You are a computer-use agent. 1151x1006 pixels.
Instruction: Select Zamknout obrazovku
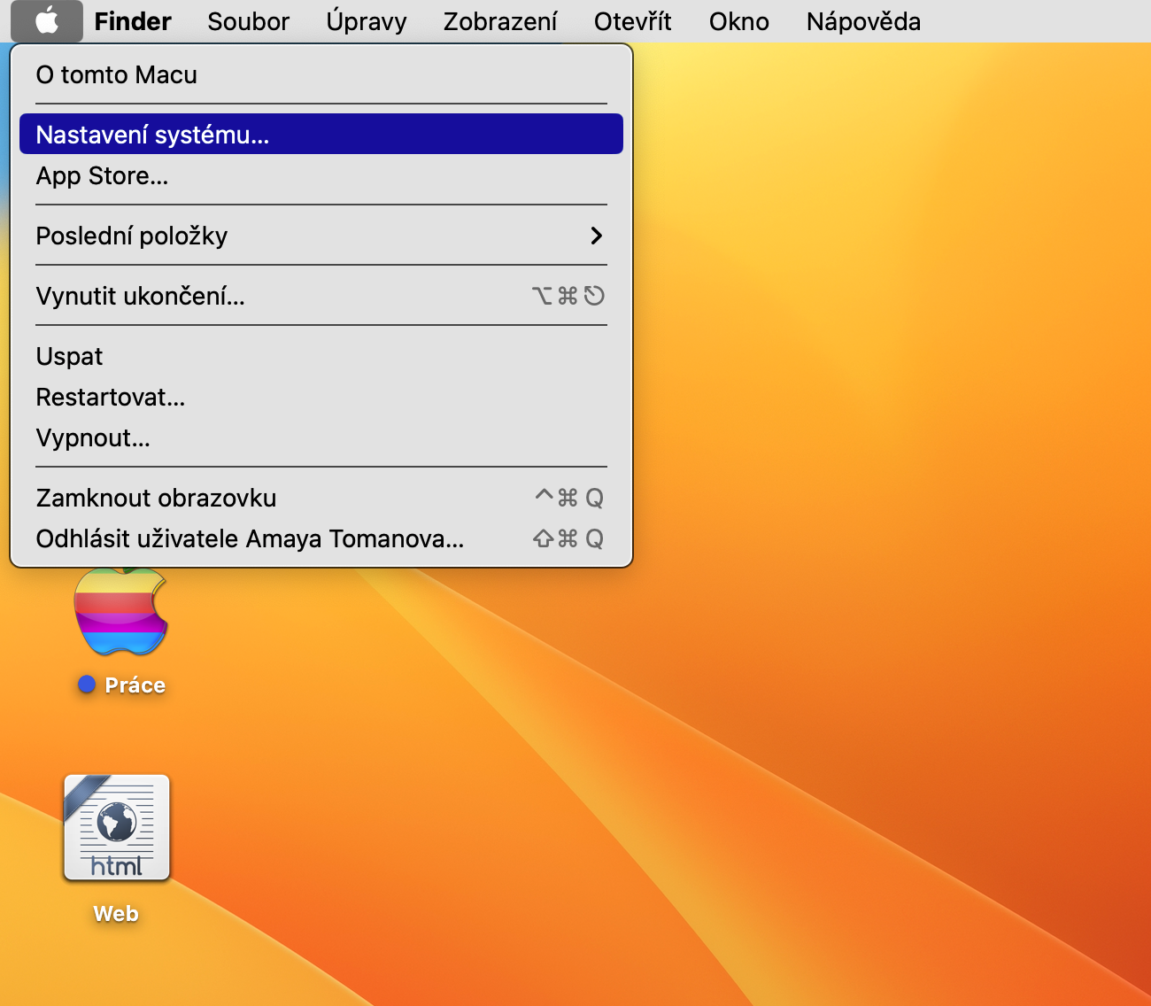pos(321,498)
